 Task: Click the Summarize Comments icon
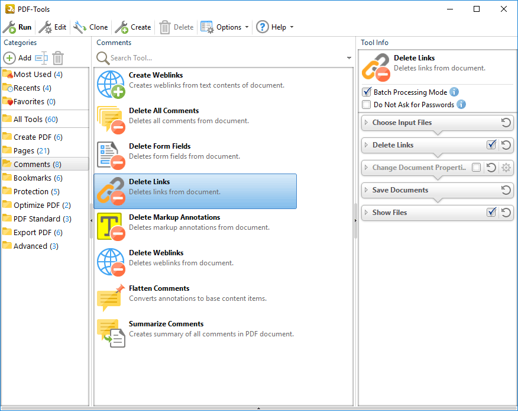(x=111, y=333)
